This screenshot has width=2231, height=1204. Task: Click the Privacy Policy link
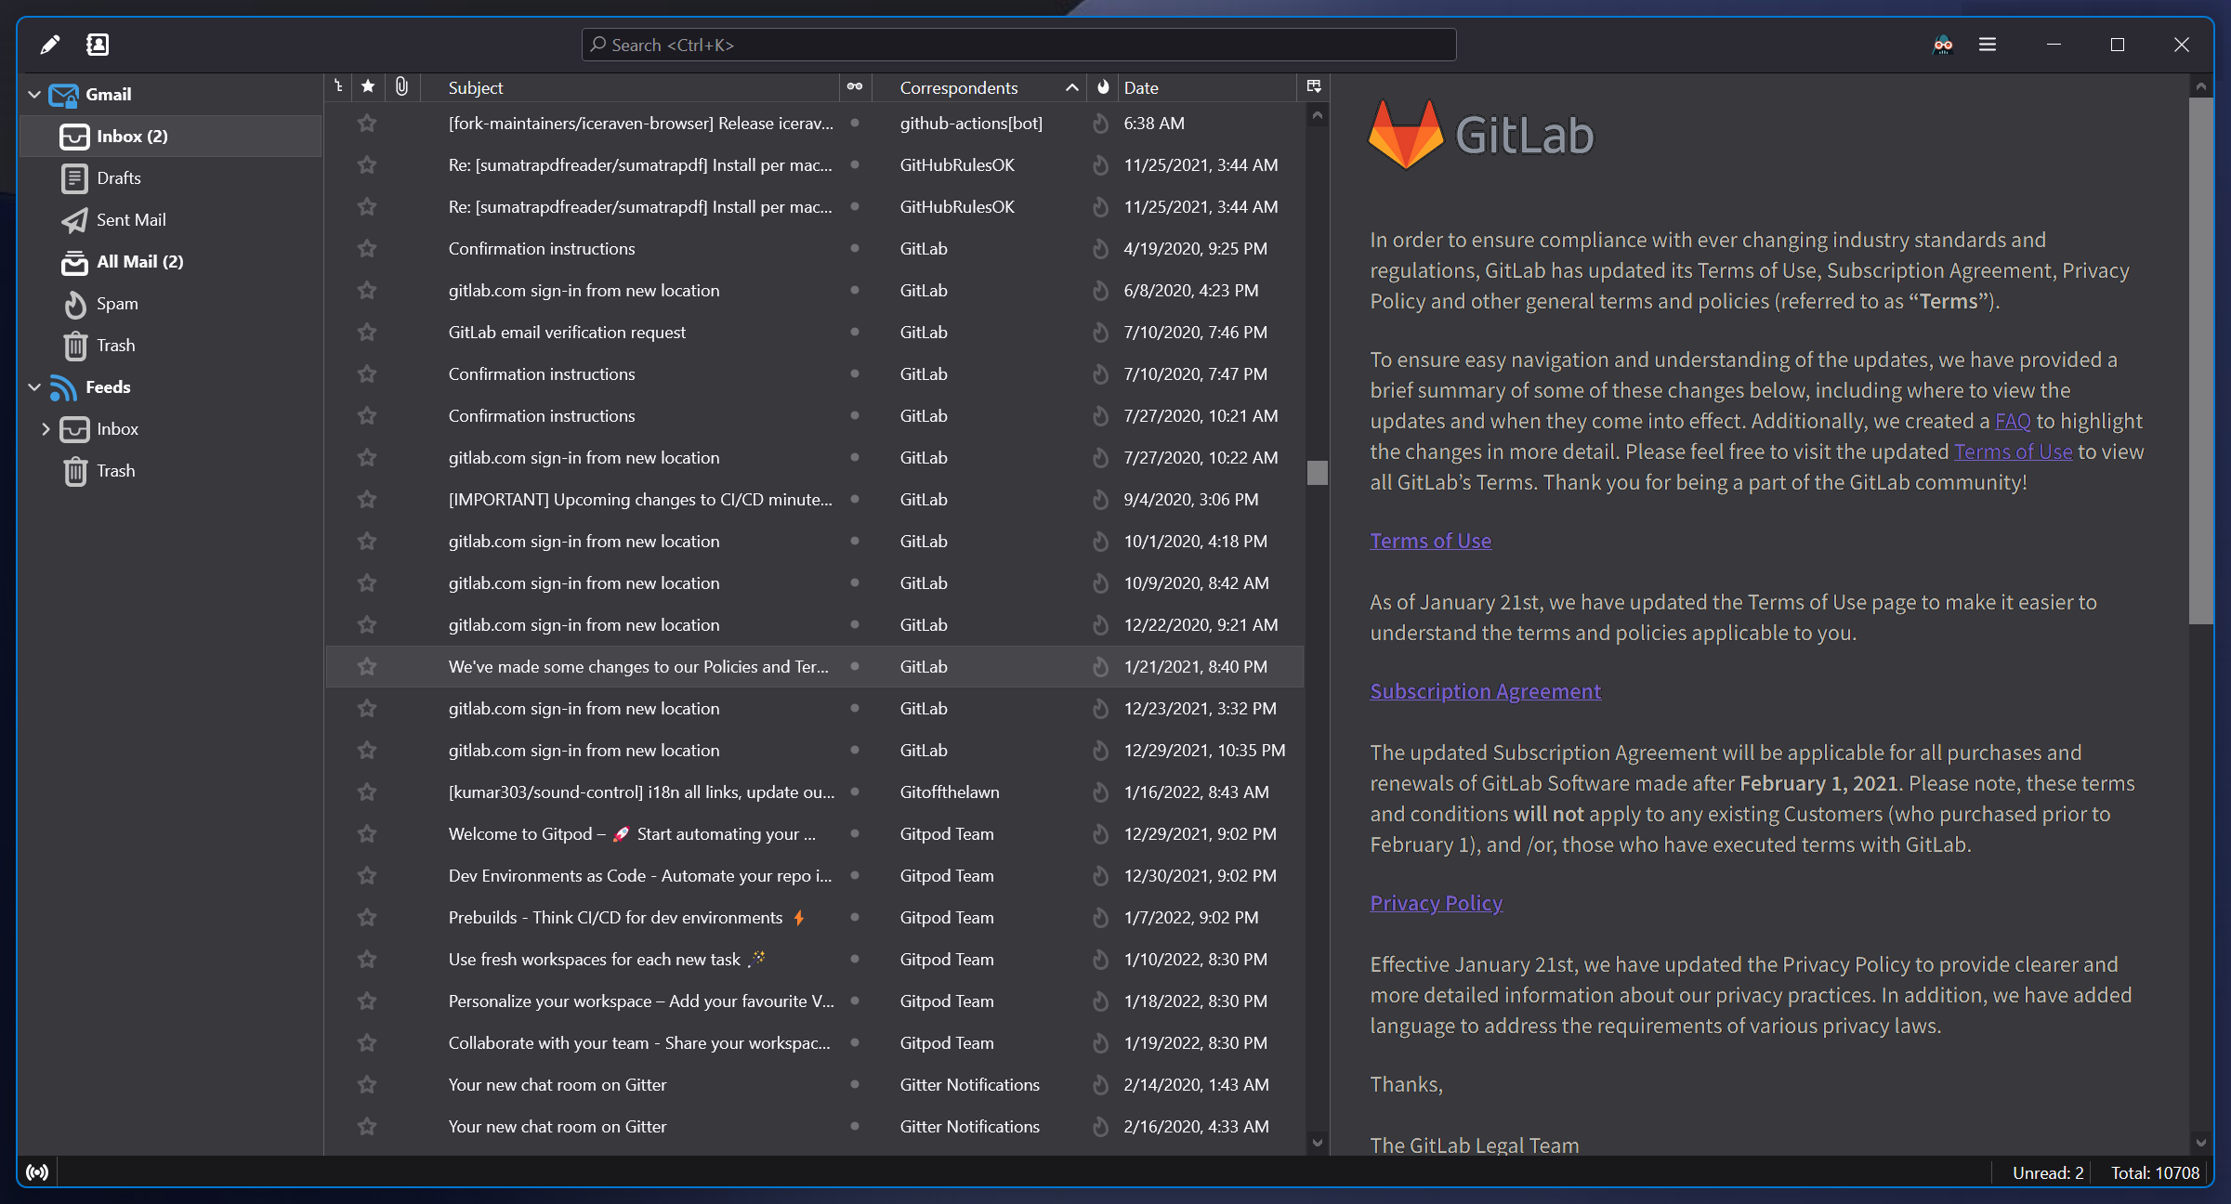click(1436, 902)
